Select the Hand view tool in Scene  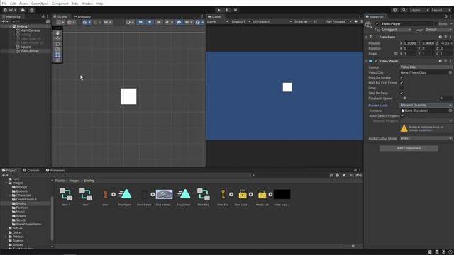coord(57,33)
